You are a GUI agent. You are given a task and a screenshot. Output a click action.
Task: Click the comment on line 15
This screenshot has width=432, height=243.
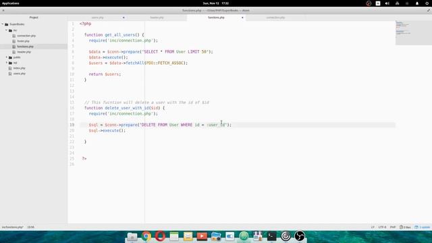pyautogui.click(x=146, y=103)
